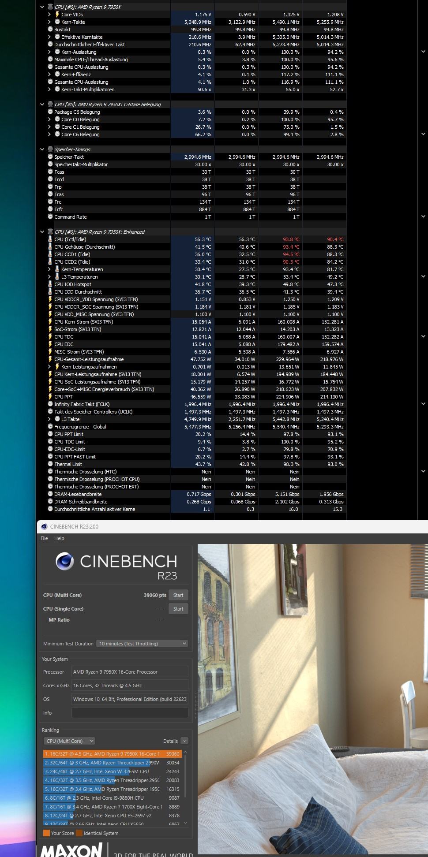This screenshot has height=857, width=428.
Task: Click the CPU PPT lightning icon
Action: [50, 397]
